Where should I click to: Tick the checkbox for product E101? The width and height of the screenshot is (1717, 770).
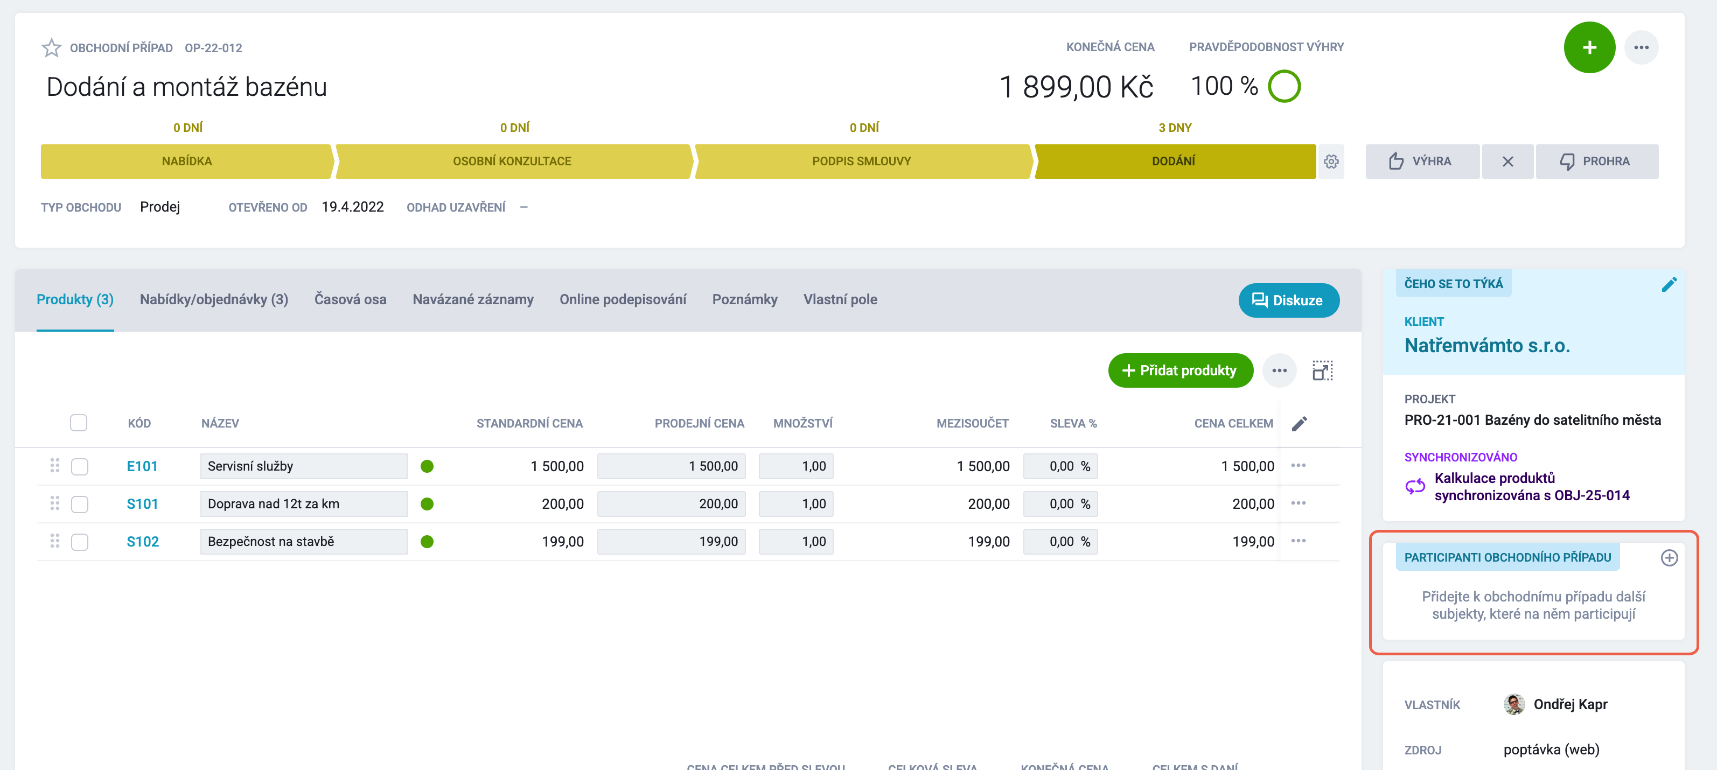pyautogui.click(x=79, y=467)
